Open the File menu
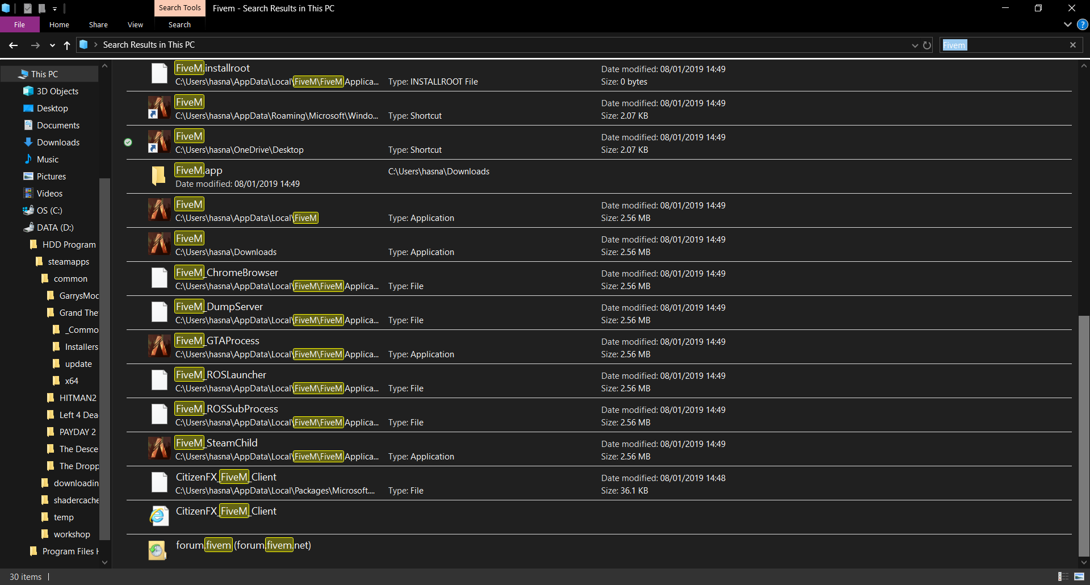1090x585 pixels. 20,24
